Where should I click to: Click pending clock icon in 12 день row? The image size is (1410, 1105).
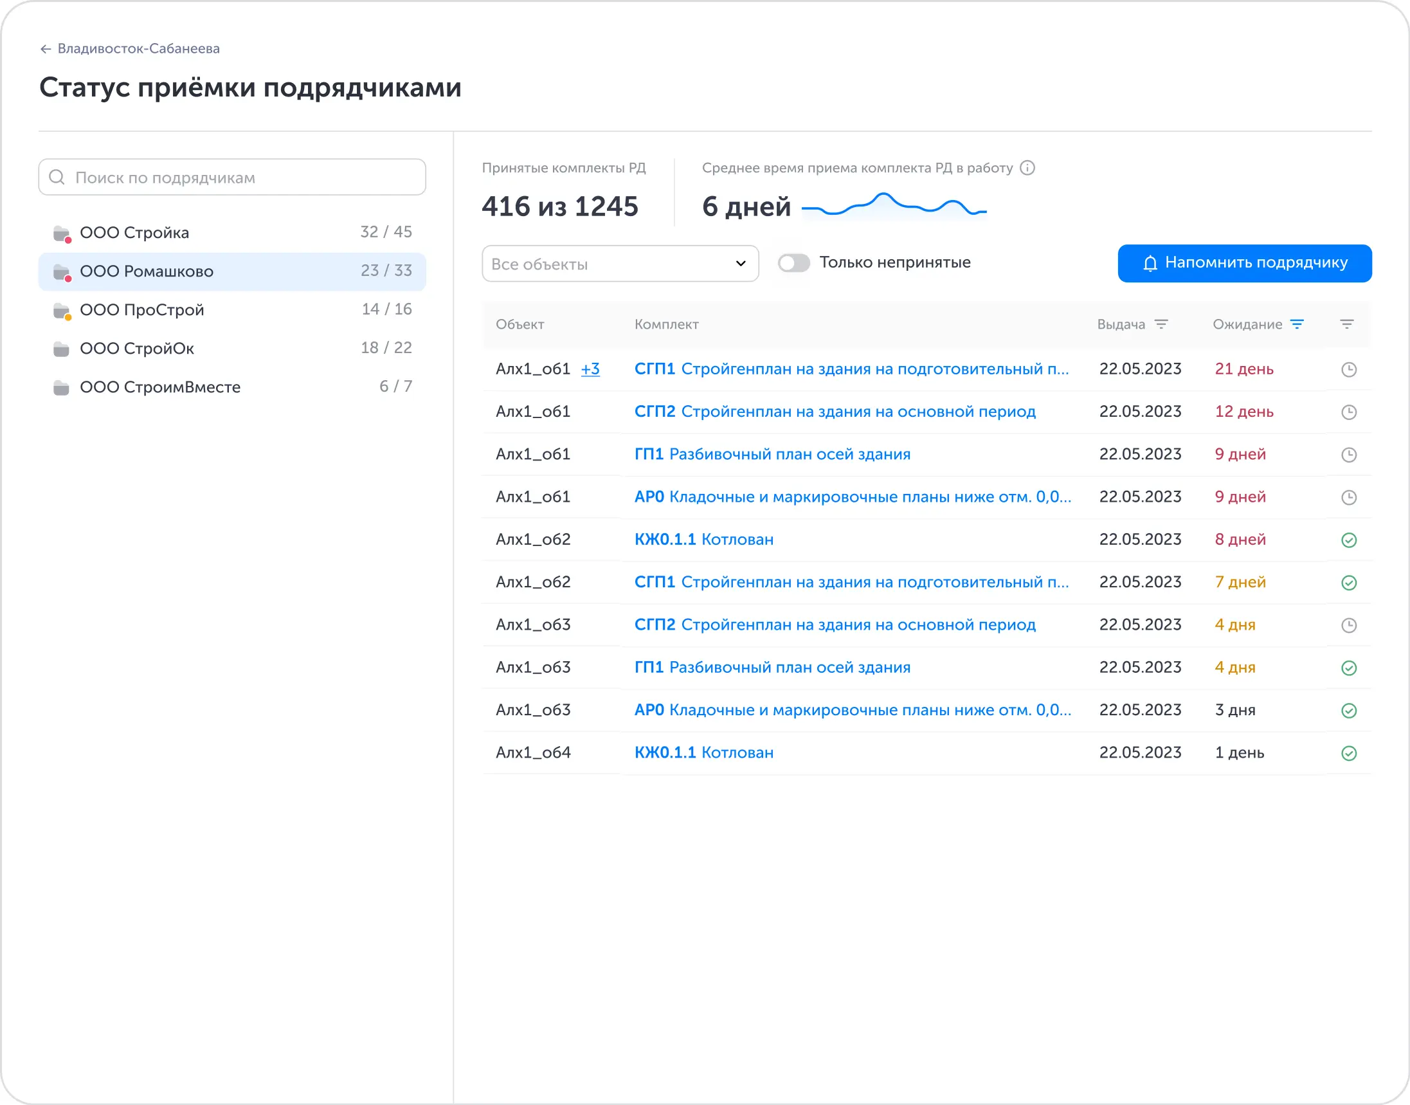pos(1348,412)
